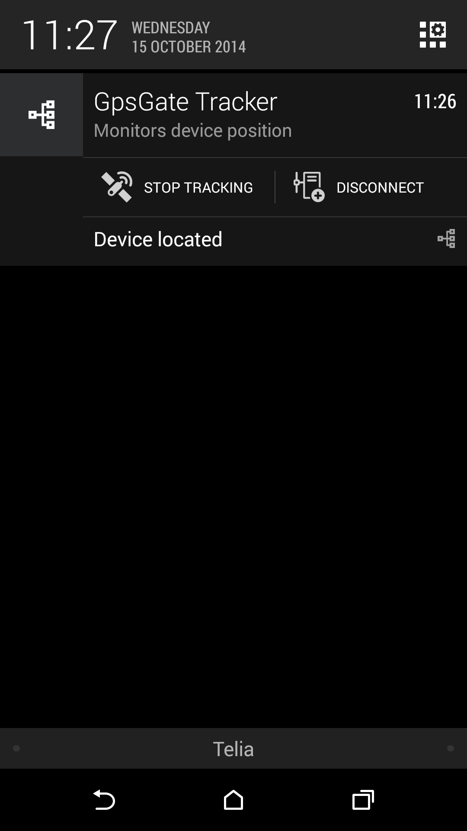
Task: Go to the home screen
Action: [x=233, y=800]
